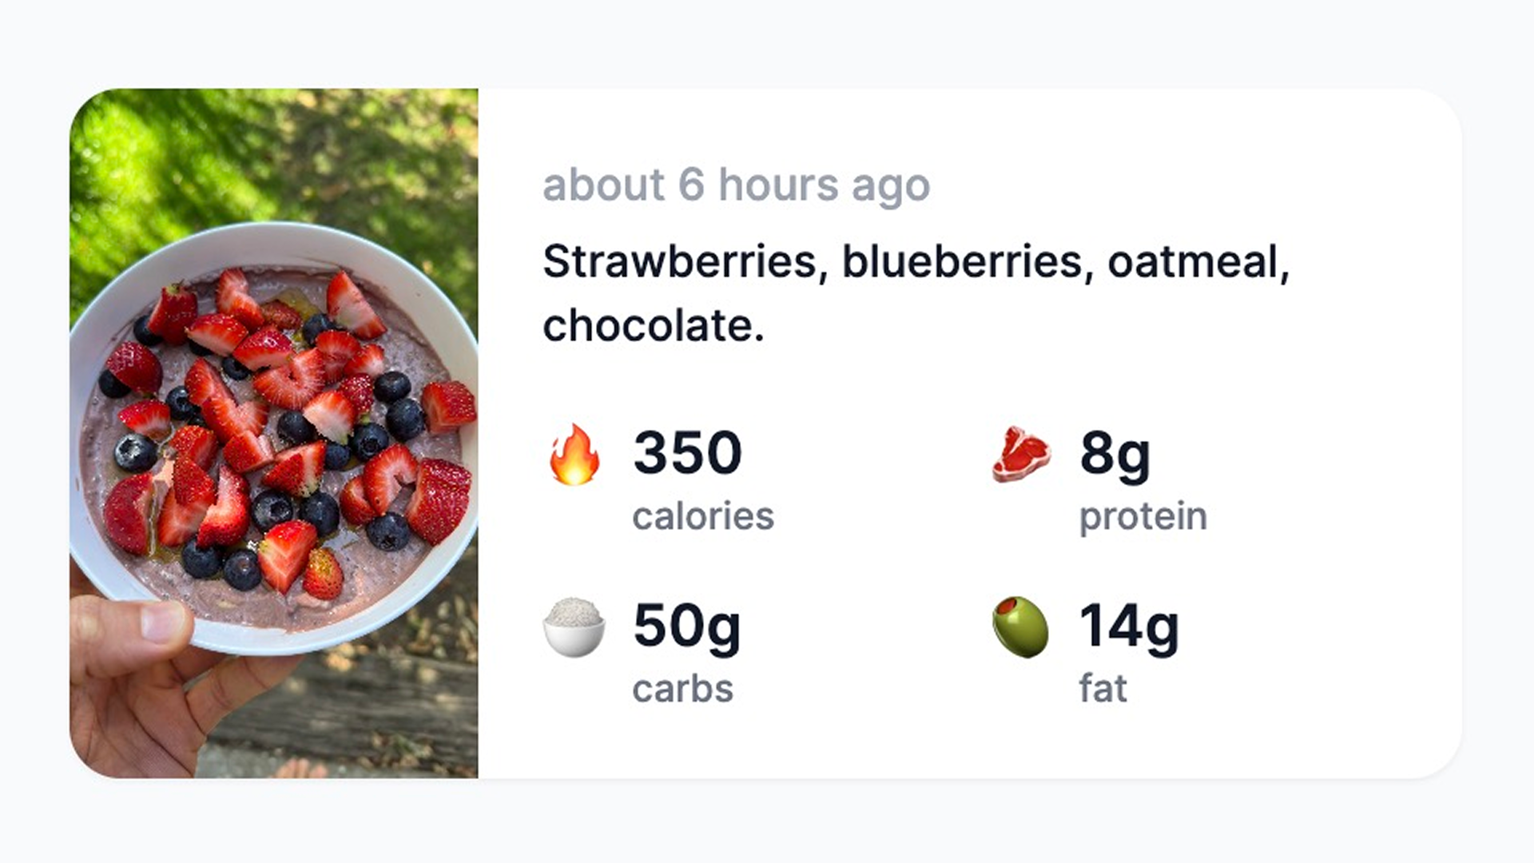Click the steak protein icon
The image size is (1534, 863).
click(x=1021, y=455)
